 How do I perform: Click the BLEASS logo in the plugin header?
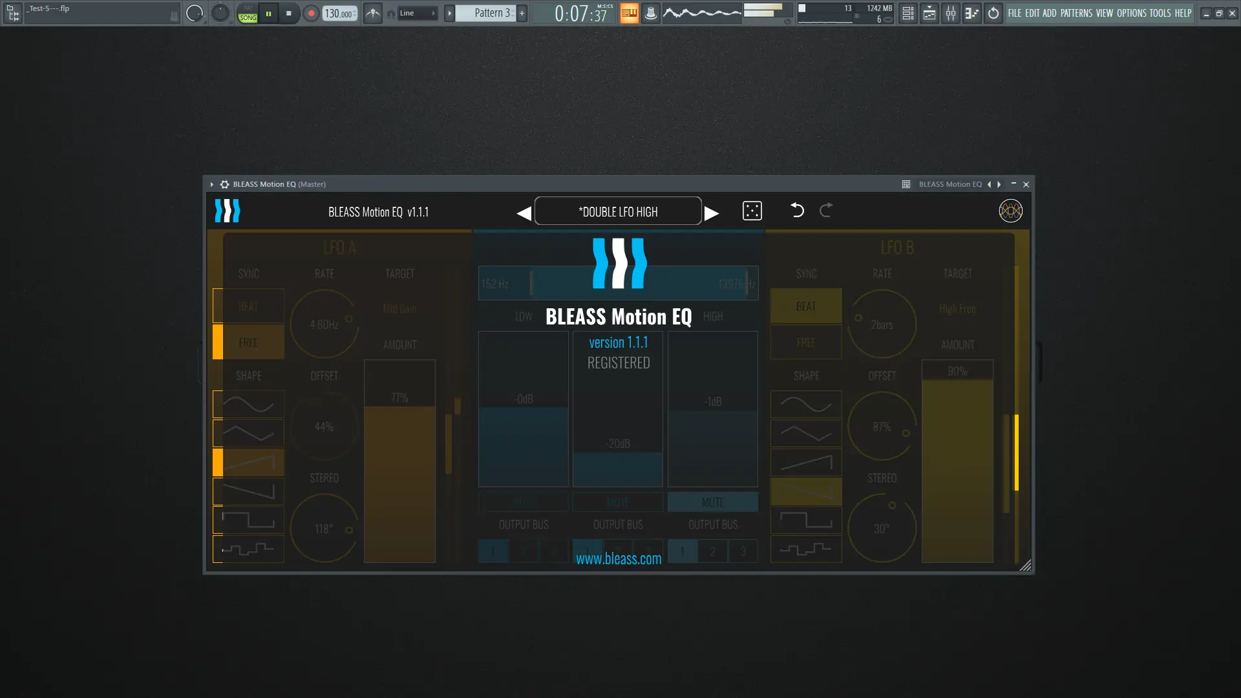coord(227,211)
